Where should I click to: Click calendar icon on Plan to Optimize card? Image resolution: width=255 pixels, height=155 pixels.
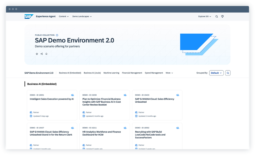[84, 116]
